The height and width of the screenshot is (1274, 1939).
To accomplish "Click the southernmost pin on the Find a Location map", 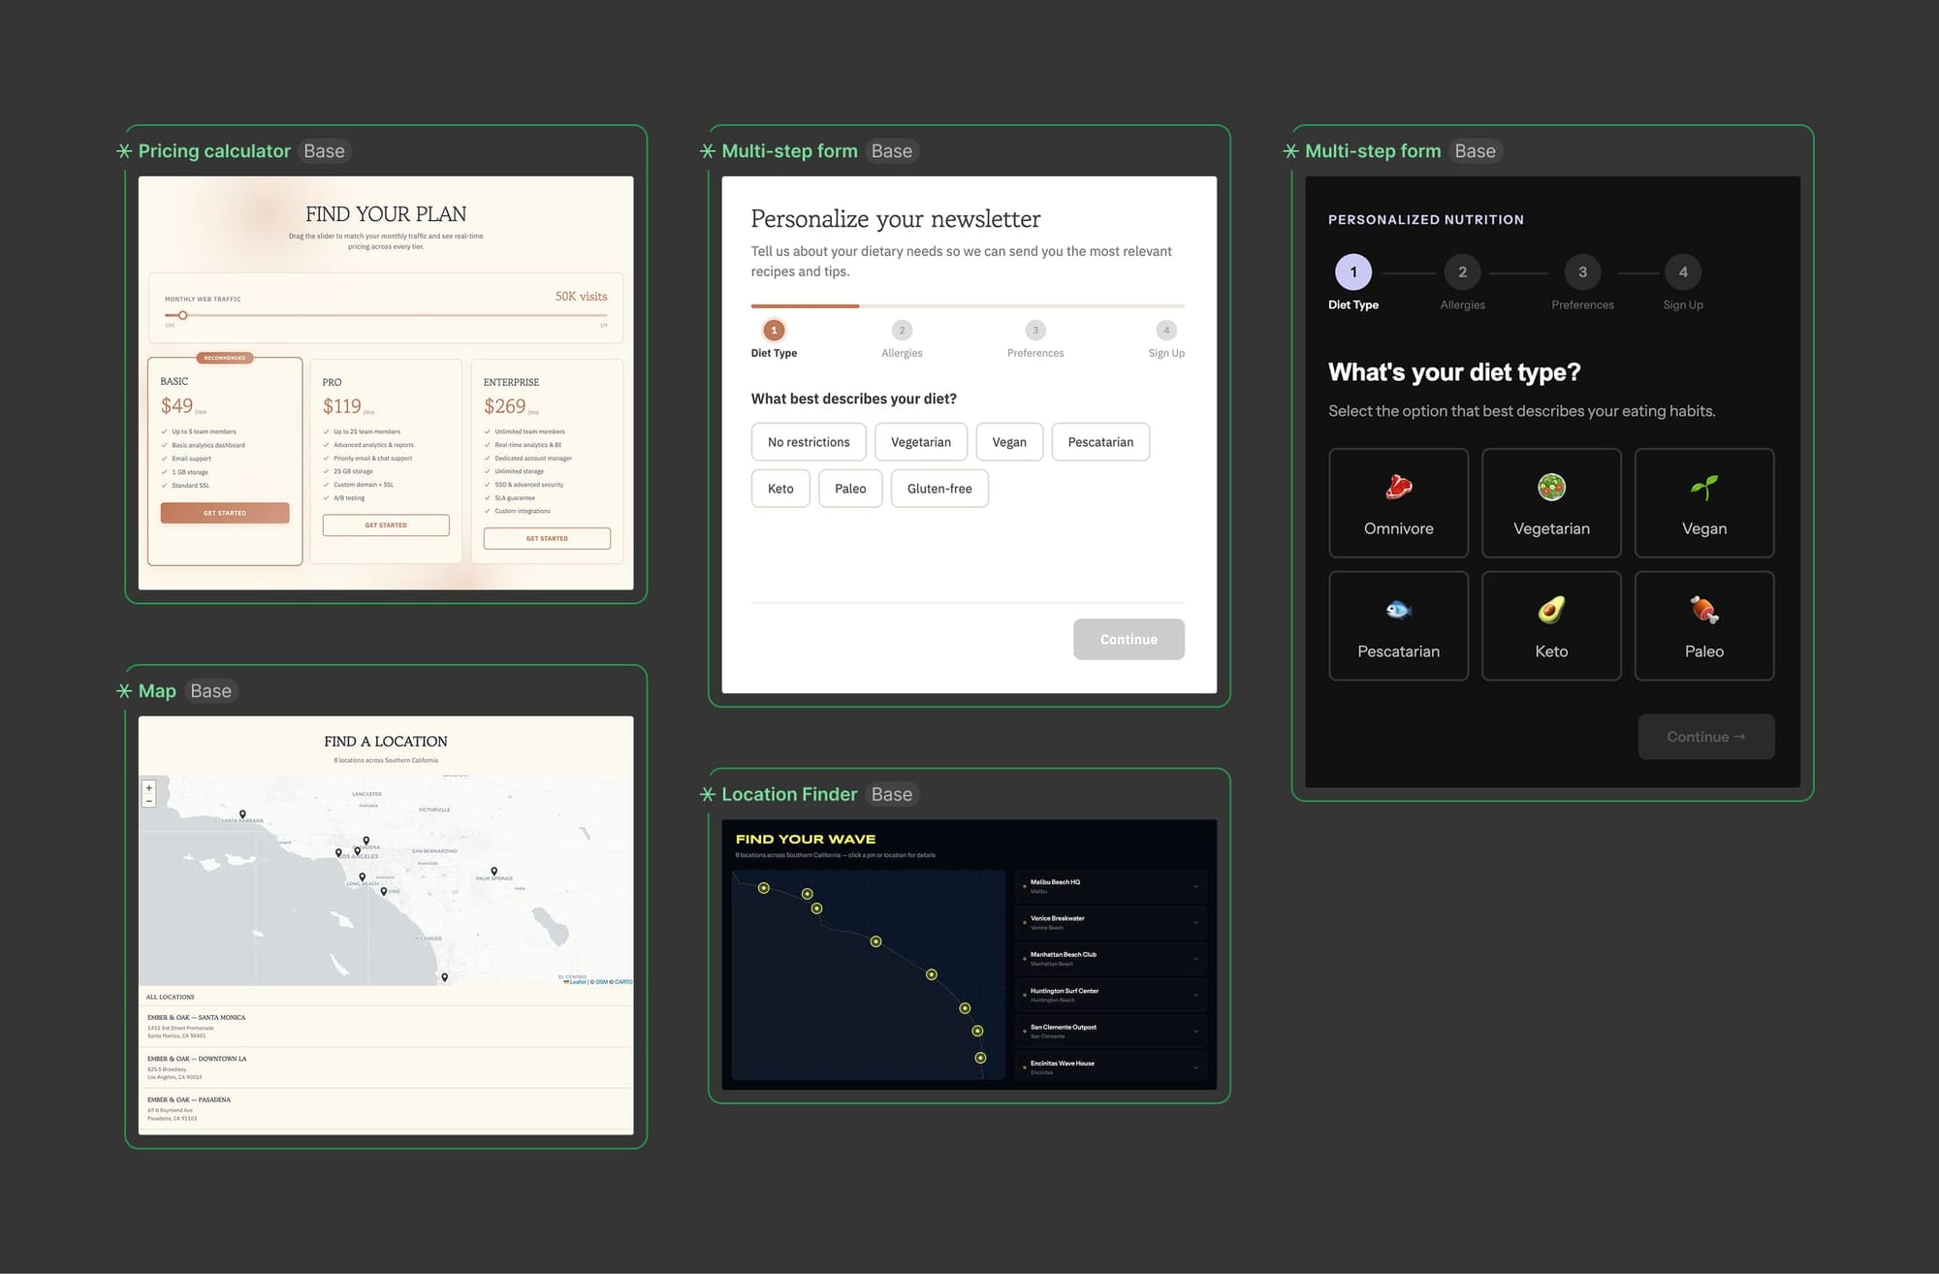I will point(445,977).
